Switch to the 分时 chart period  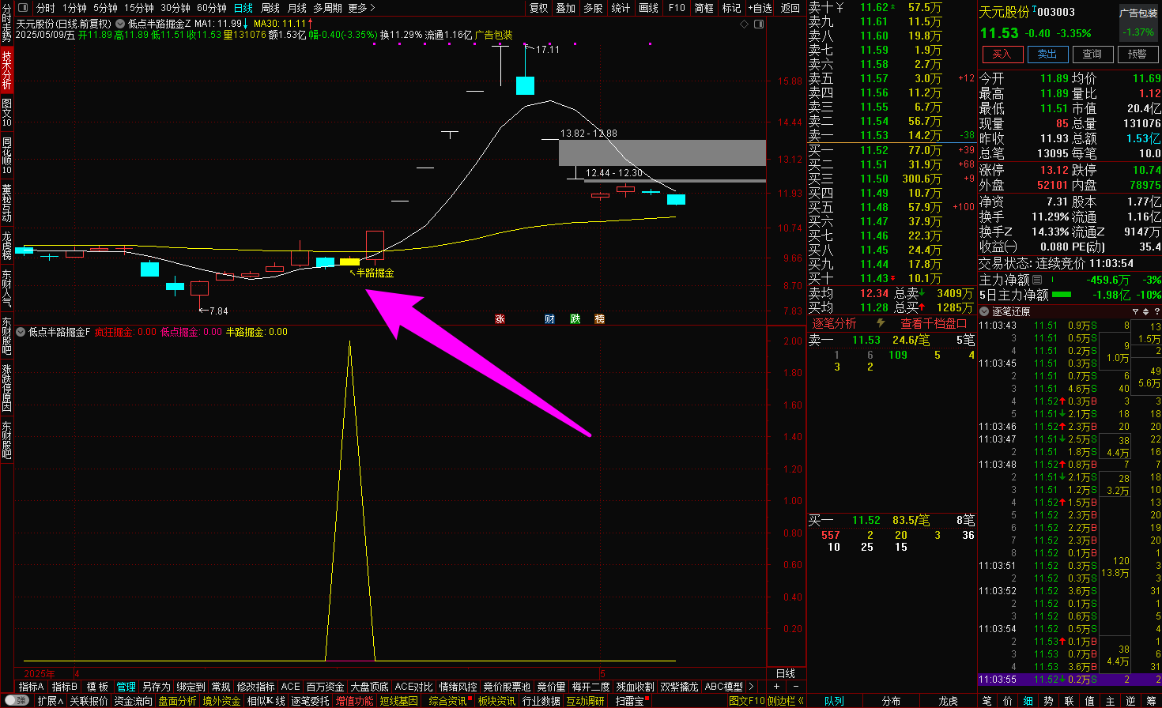[x=46, y=8]
